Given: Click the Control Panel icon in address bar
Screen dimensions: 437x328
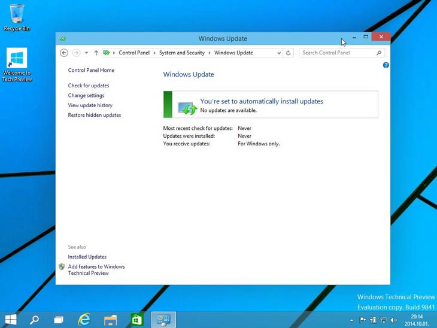Looking at the screenshot, I should [x=107, y=53].
